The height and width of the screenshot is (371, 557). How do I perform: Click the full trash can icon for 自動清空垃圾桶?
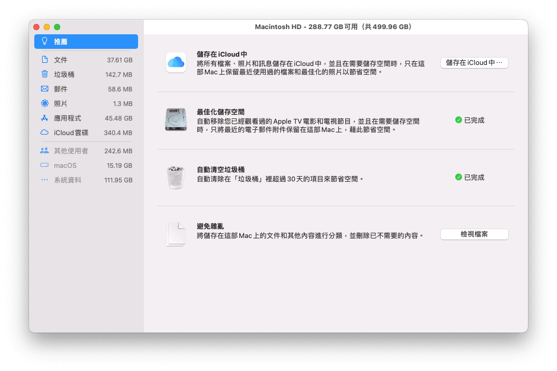175,177
